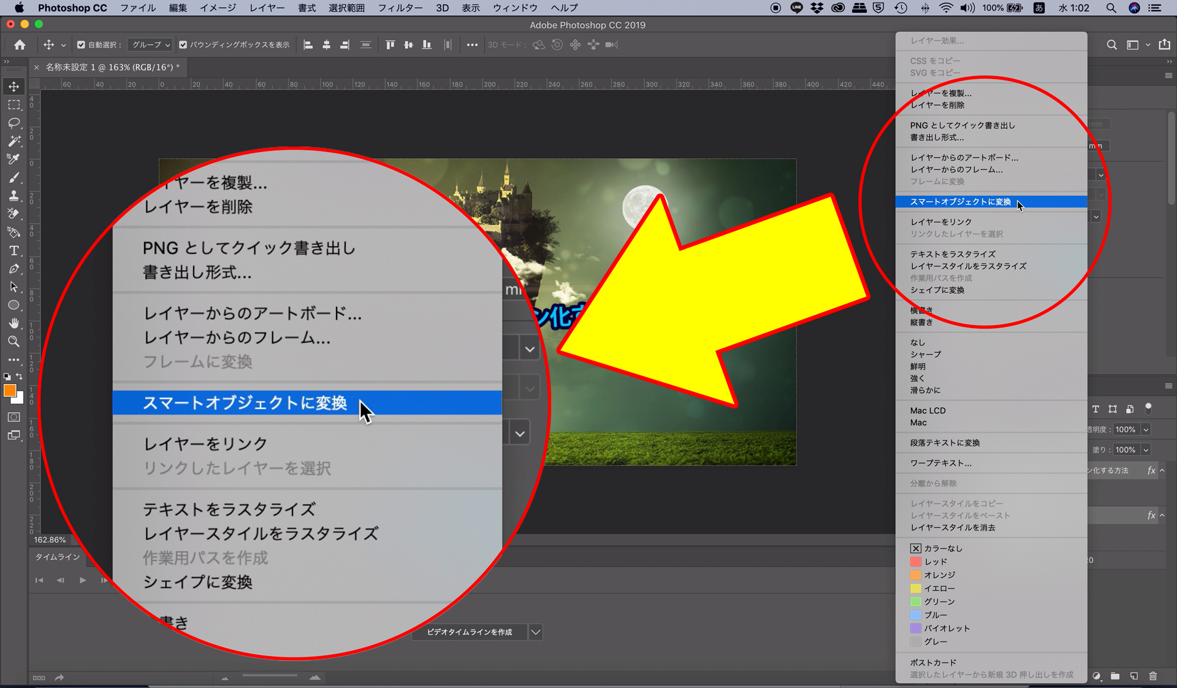This screenshot has width=1177, height=688.
Task: Select the Pen tool
Action: click(x=13, y=269)
